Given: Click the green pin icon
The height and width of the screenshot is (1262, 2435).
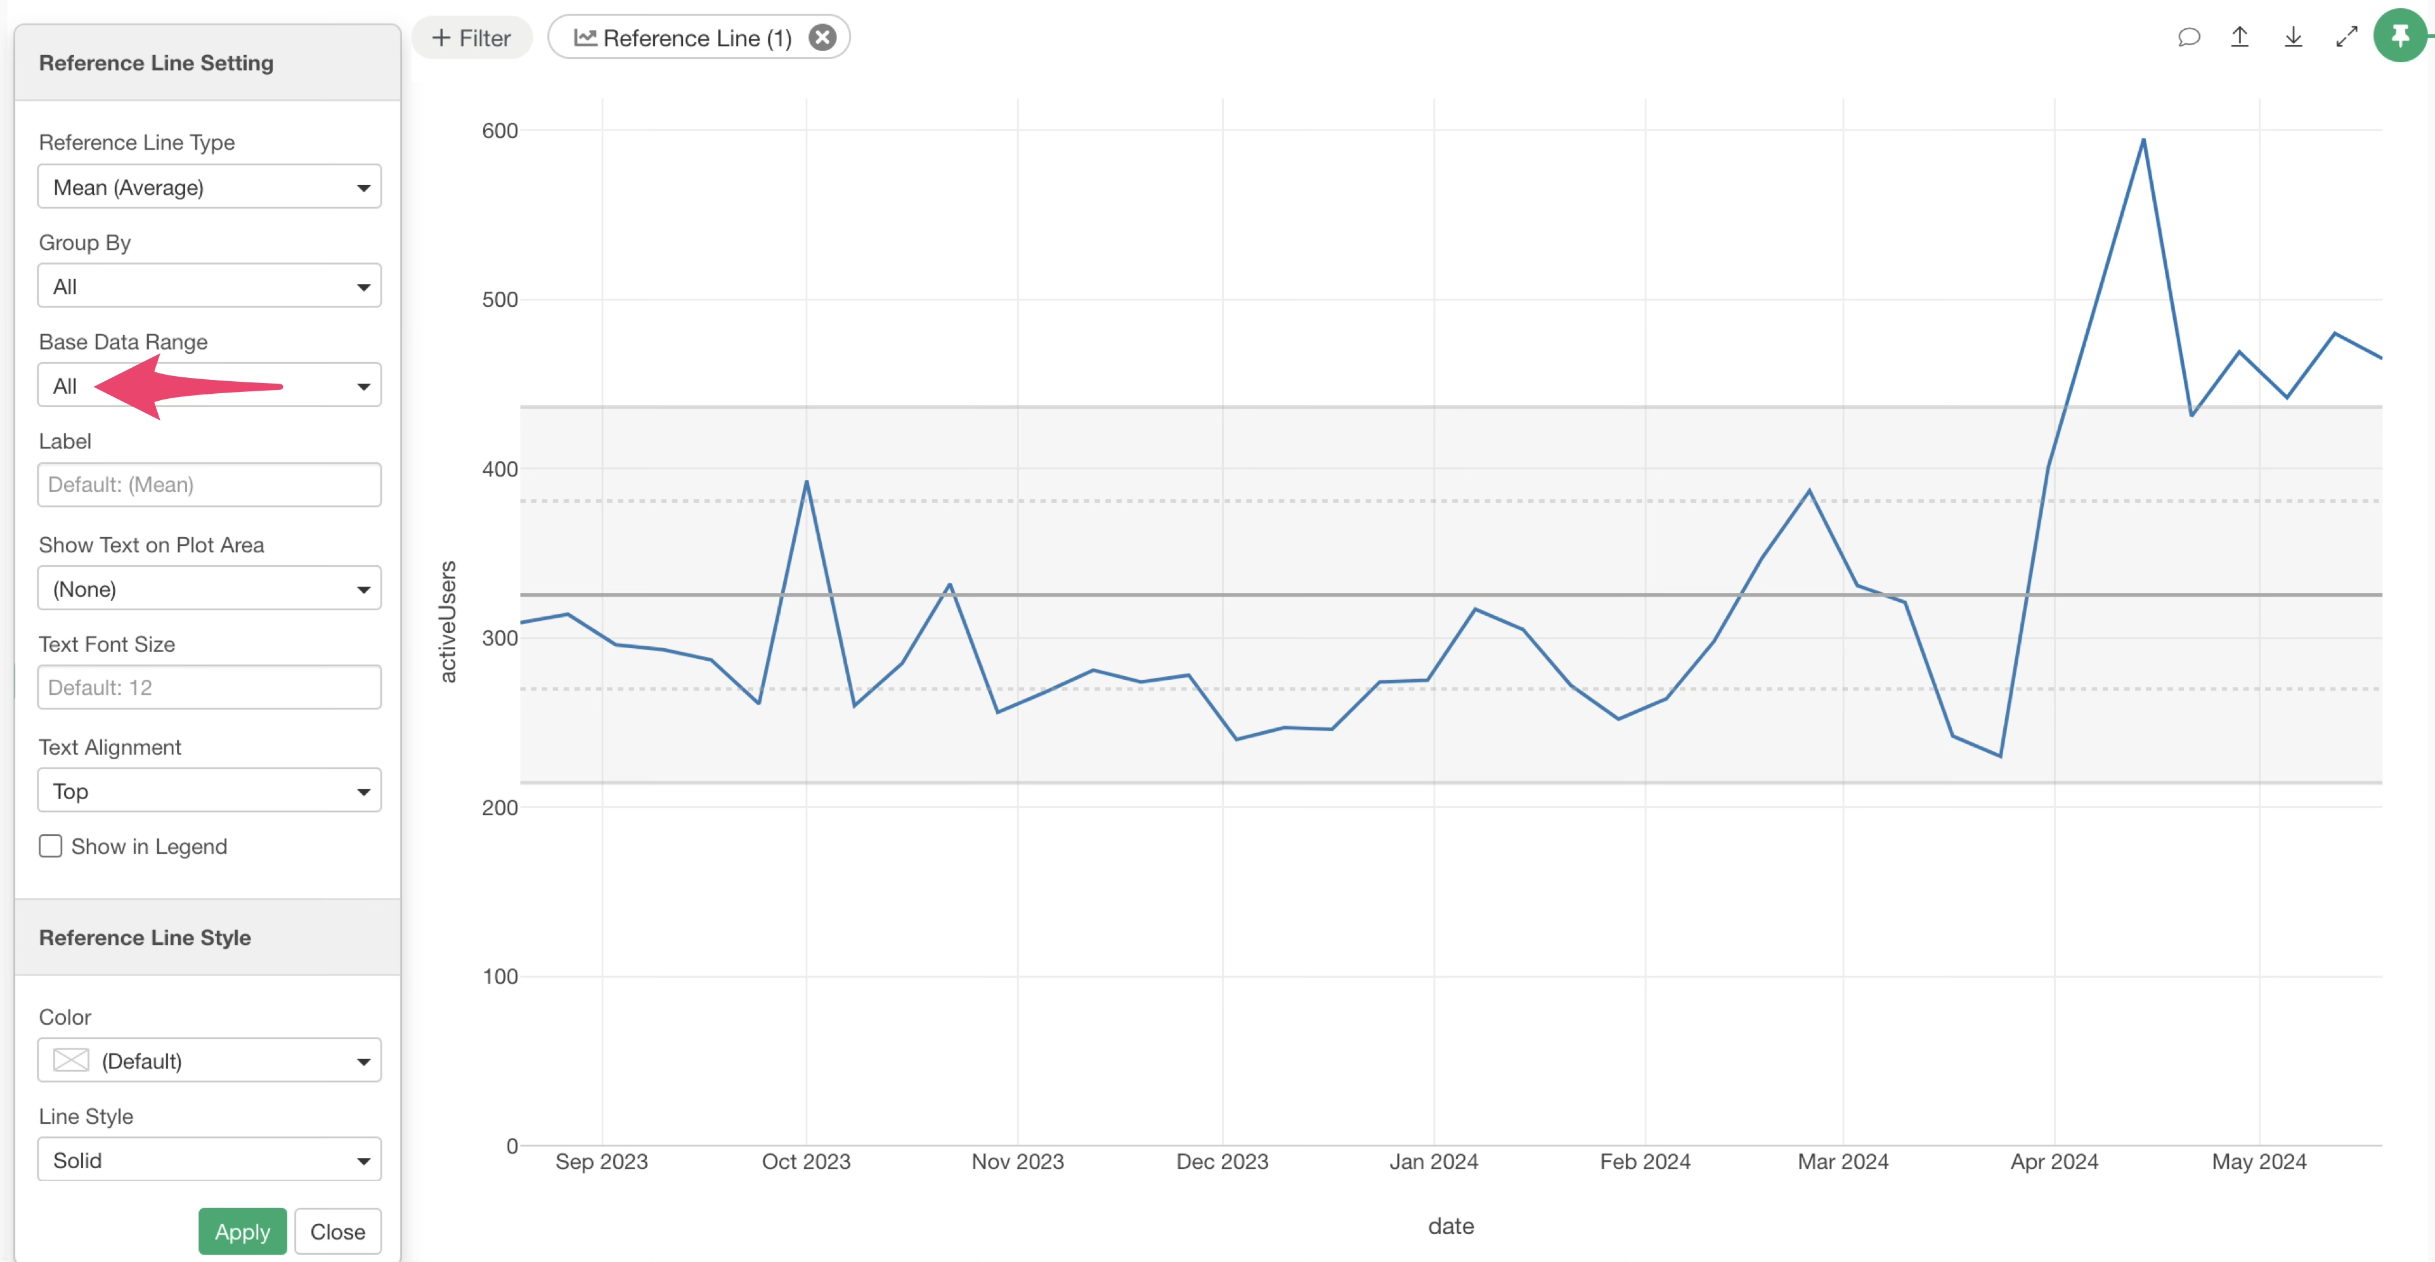Looking at the screenshot, I should tap(2400, 36).
